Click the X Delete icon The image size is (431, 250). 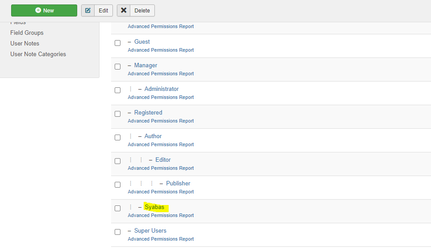[124, 10]
